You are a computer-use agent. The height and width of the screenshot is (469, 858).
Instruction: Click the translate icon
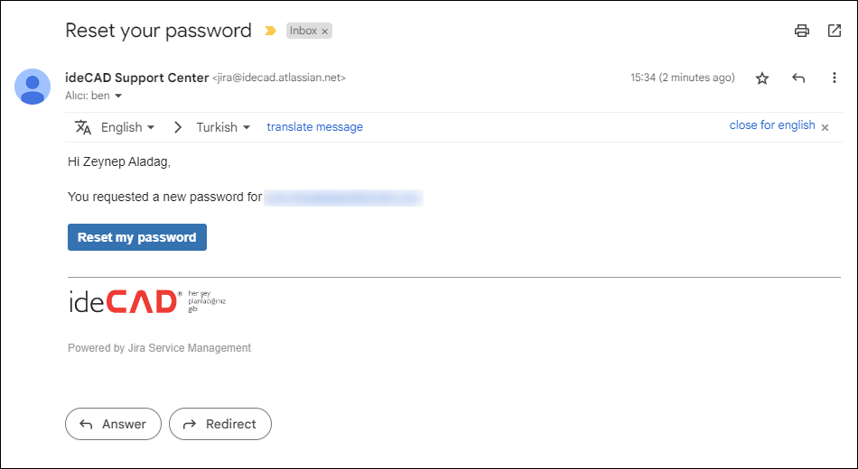pyautogui.click(x=83, y=127)
